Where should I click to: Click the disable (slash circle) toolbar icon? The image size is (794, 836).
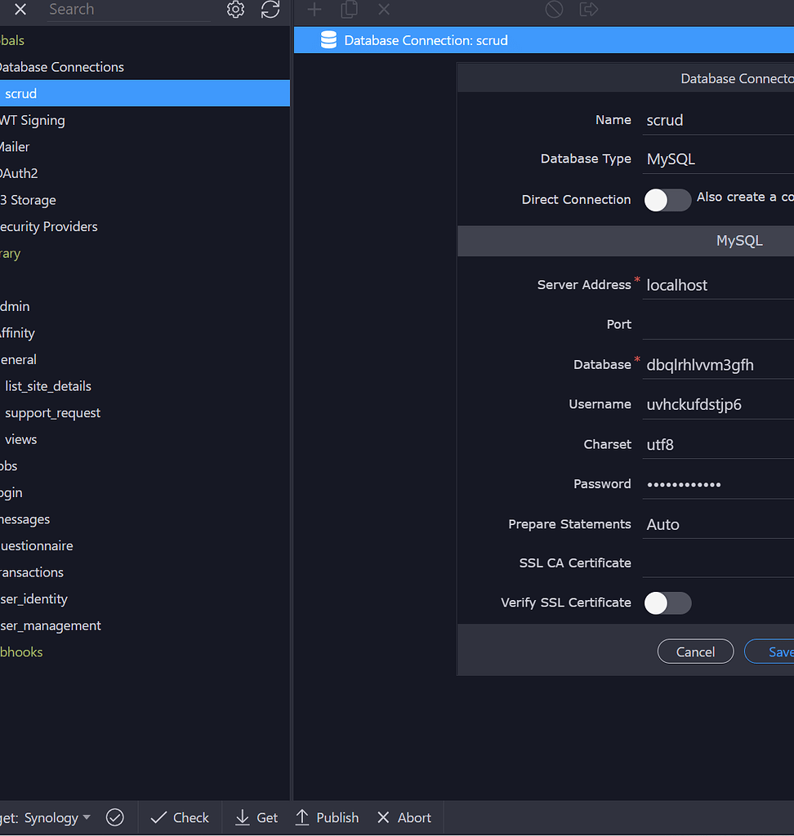[x=554, y=10]
